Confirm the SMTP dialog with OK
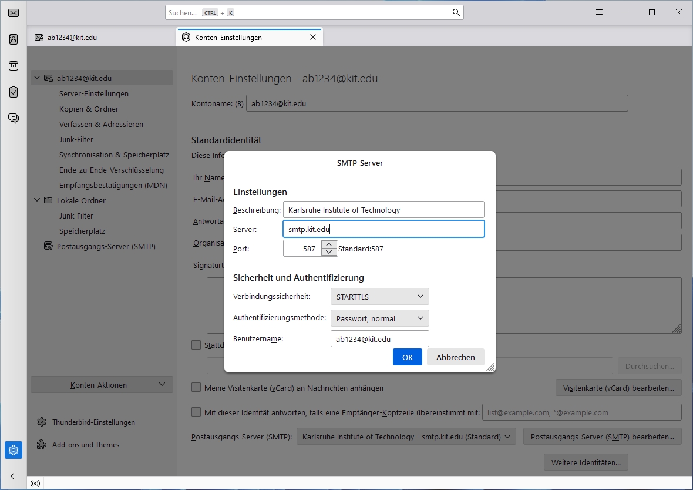This screenshot has height=490, width=693. pos(407,357)
